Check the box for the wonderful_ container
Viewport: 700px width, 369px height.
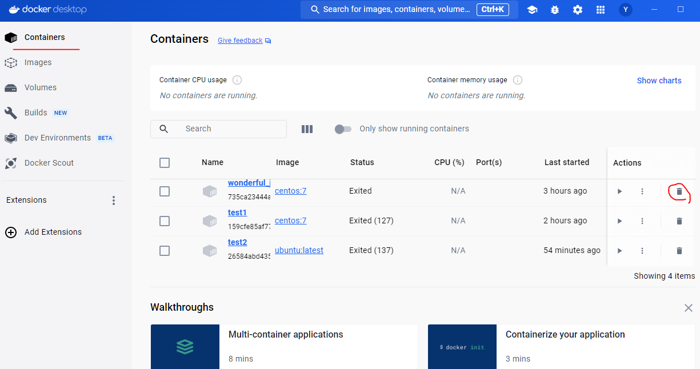click(165, 191)
